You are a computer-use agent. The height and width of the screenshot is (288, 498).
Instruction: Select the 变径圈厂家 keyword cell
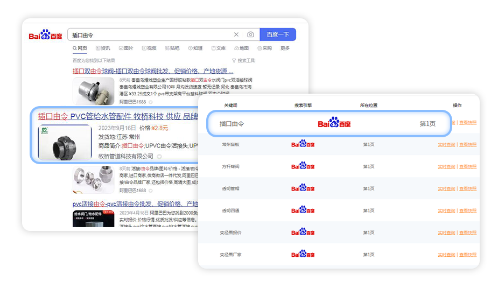point(230,255)
